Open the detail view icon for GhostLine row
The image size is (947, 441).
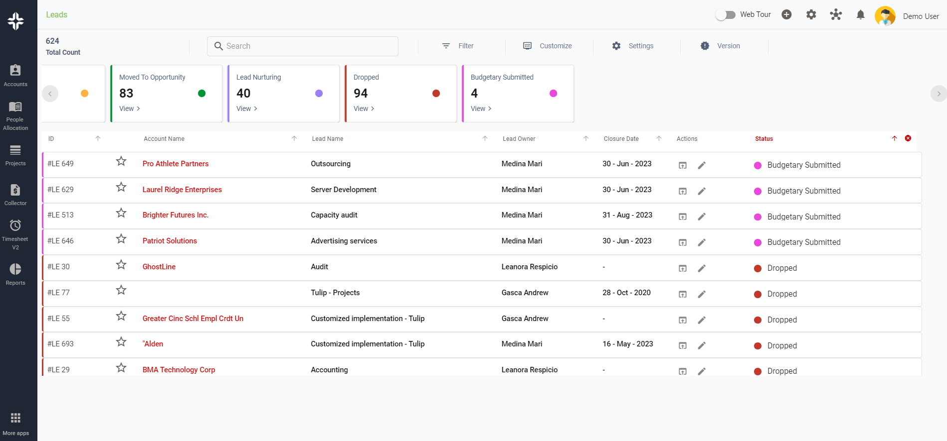click(x=683, y=268)
